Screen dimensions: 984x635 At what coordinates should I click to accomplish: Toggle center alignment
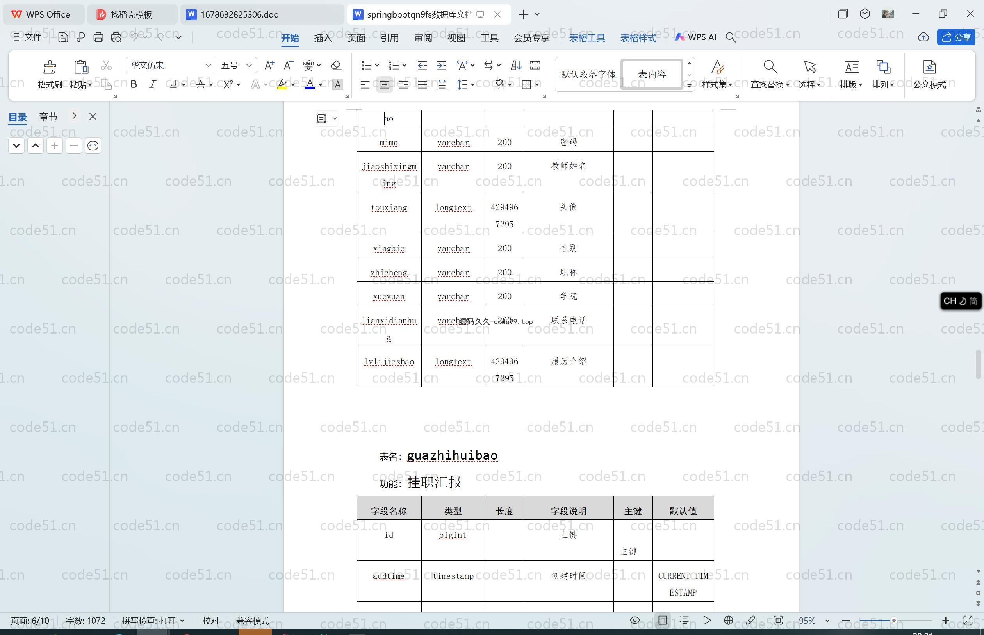click(384, 84)
